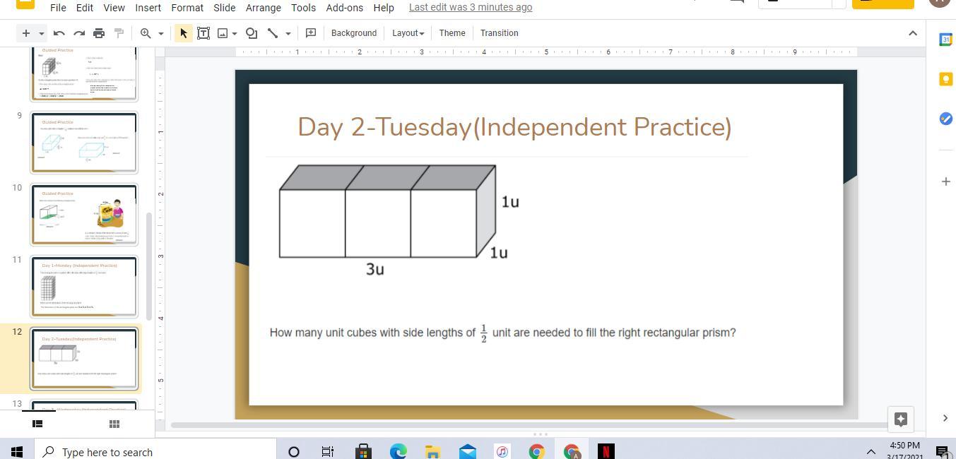Open the Tools menu

pyautogui.click(x=303, y=7)
